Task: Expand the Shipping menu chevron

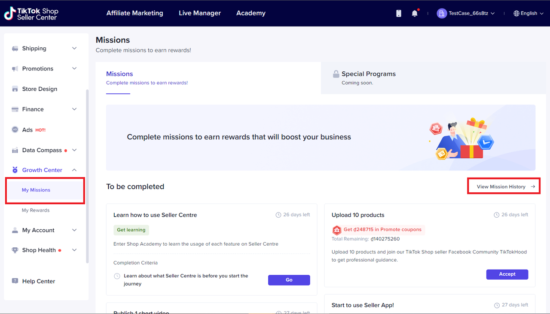Action: pos(74,49)
